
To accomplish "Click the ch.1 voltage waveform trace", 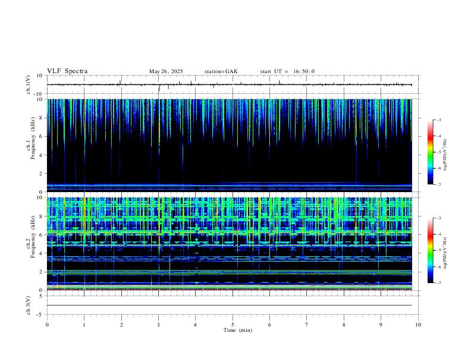I will (x=230, y=84).
